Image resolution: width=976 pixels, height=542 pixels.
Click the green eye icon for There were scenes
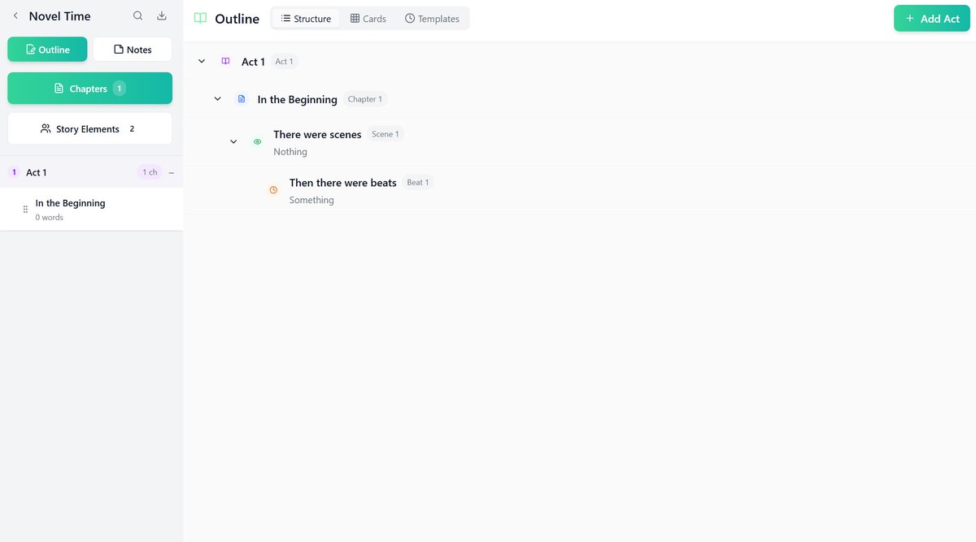pos(258,141)
